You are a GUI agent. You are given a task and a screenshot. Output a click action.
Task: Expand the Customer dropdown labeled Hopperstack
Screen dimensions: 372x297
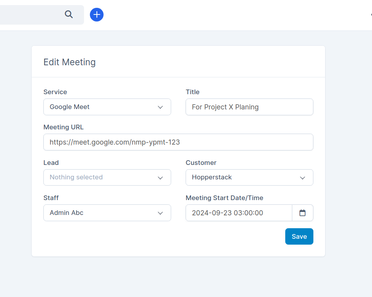point(249,177)
